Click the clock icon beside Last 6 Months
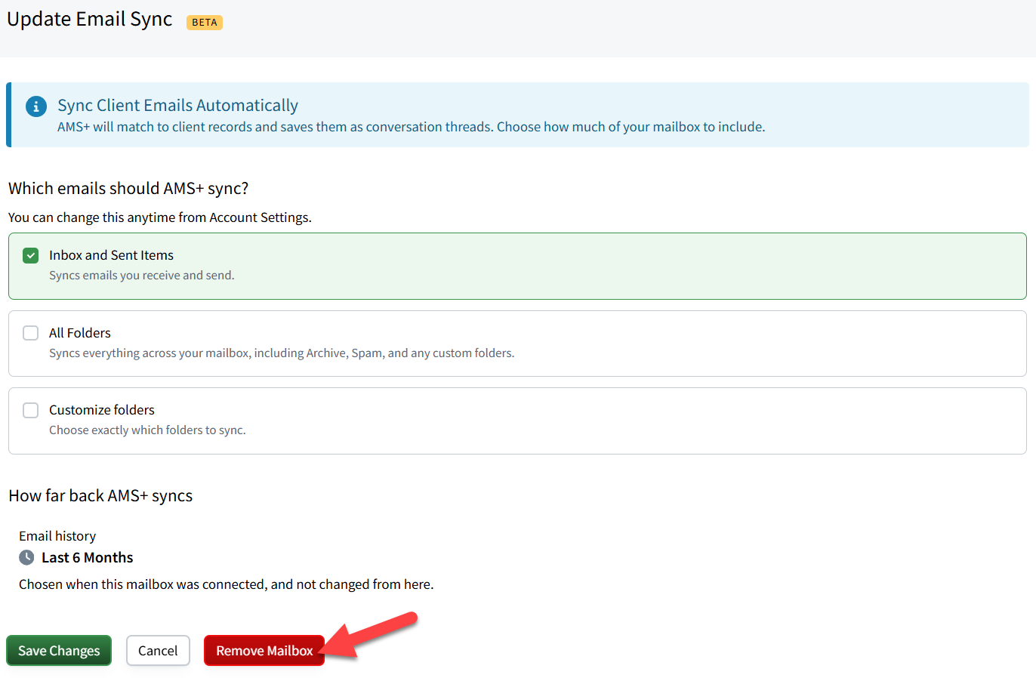The height and width of the screenshot is (678, 1036). coord(26,558)
